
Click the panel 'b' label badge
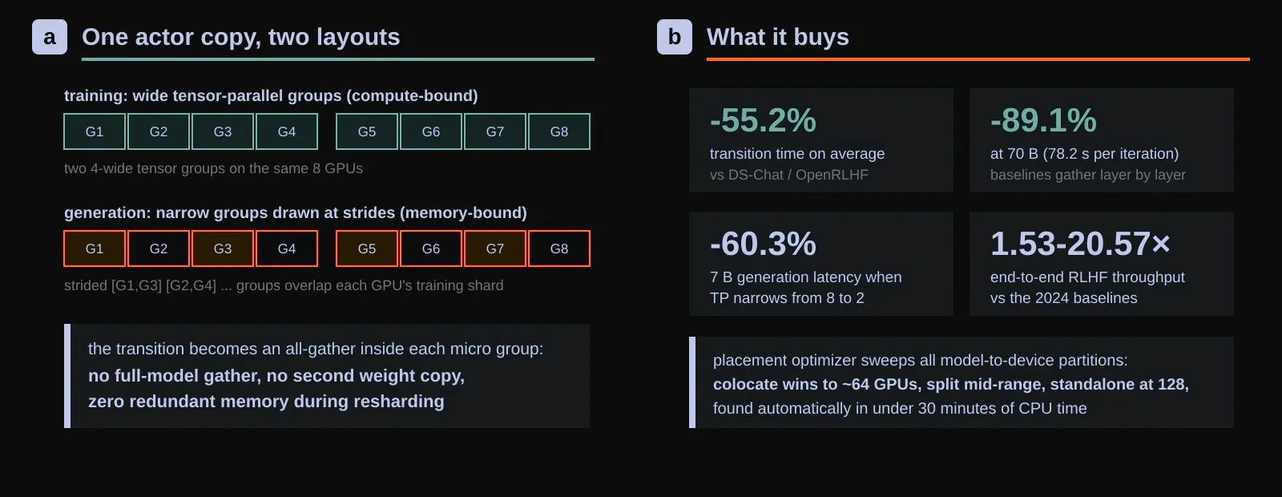point(675,37)
